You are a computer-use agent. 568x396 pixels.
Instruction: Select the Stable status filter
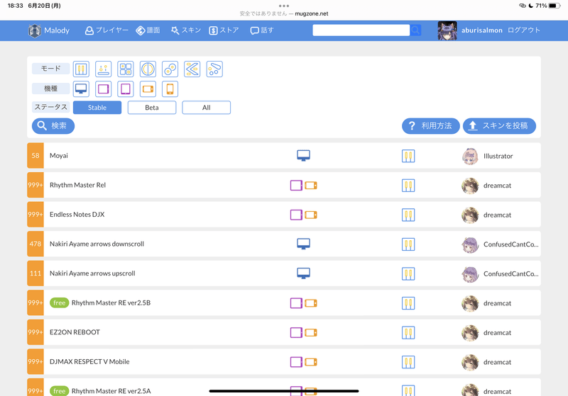click(97, 108)
